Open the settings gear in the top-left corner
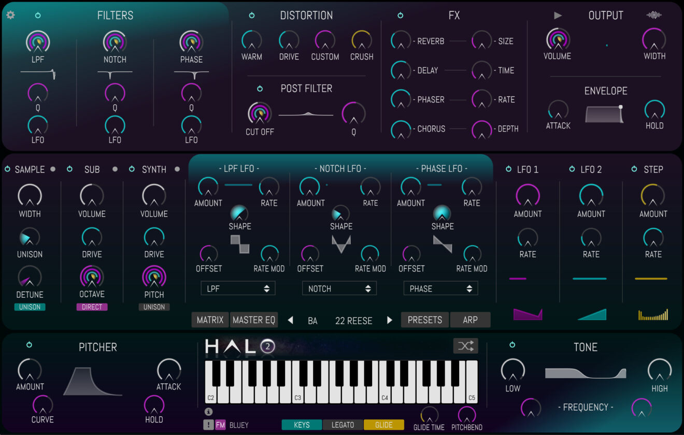Image resolution: width=684 pixels, height=435 pixels. click(x=11, y=15)
